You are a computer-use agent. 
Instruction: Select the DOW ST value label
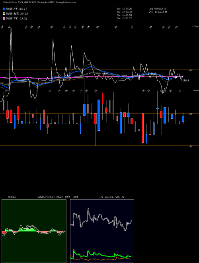16,9
